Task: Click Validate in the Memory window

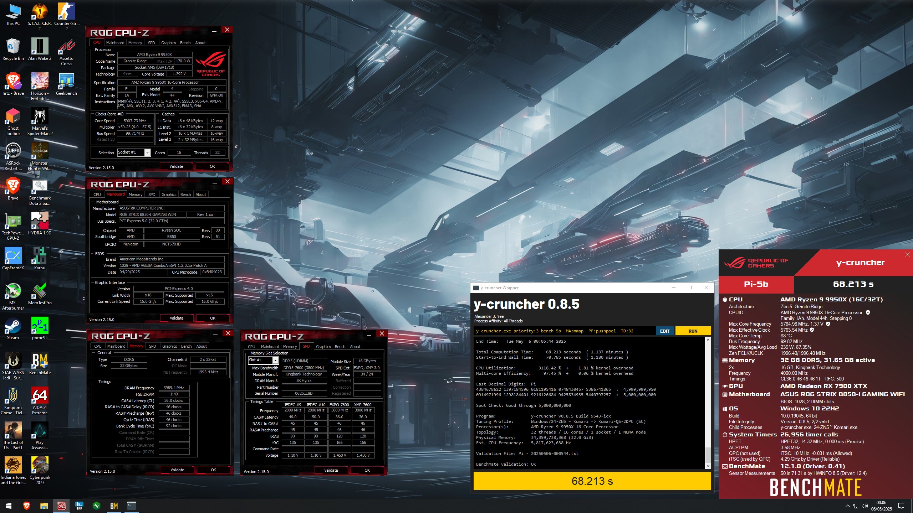Action: coord(177,470)
